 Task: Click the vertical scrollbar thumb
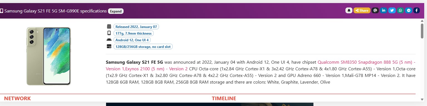click(x=422, y=31)
